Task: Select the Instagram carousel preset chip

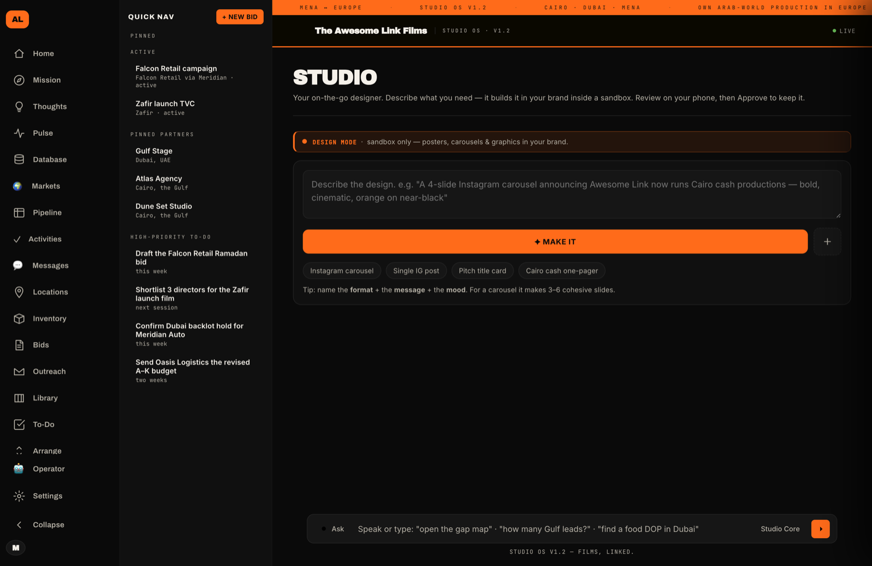Action: pyautogui.click(x=342, y=271)
